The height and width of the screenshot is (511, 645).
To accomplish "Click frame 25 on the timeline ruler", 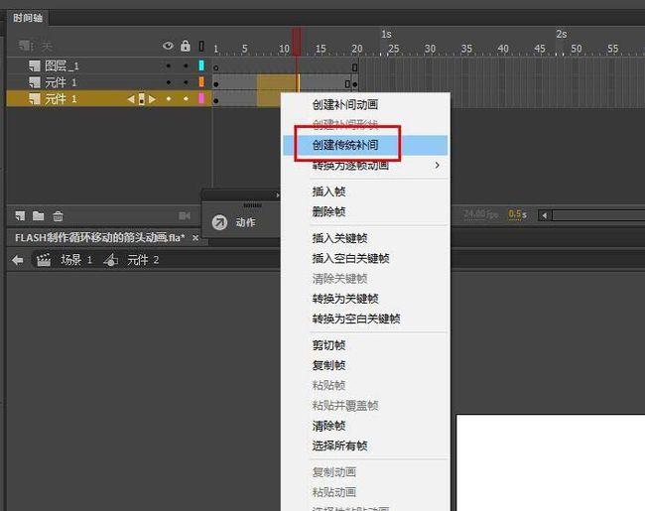I will [x=394, y=49].
